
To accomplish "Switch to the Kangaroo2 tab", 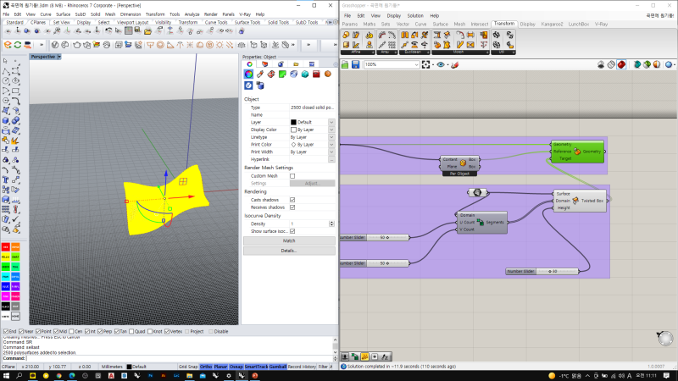I will [552, 24].
